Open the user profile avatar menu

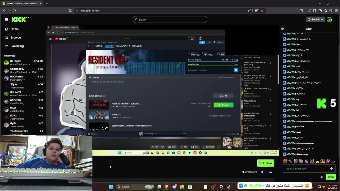tap(329, 19)
